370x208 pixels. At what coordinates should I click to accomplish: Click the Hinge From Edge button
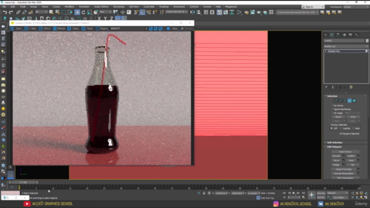pos(344,169)
